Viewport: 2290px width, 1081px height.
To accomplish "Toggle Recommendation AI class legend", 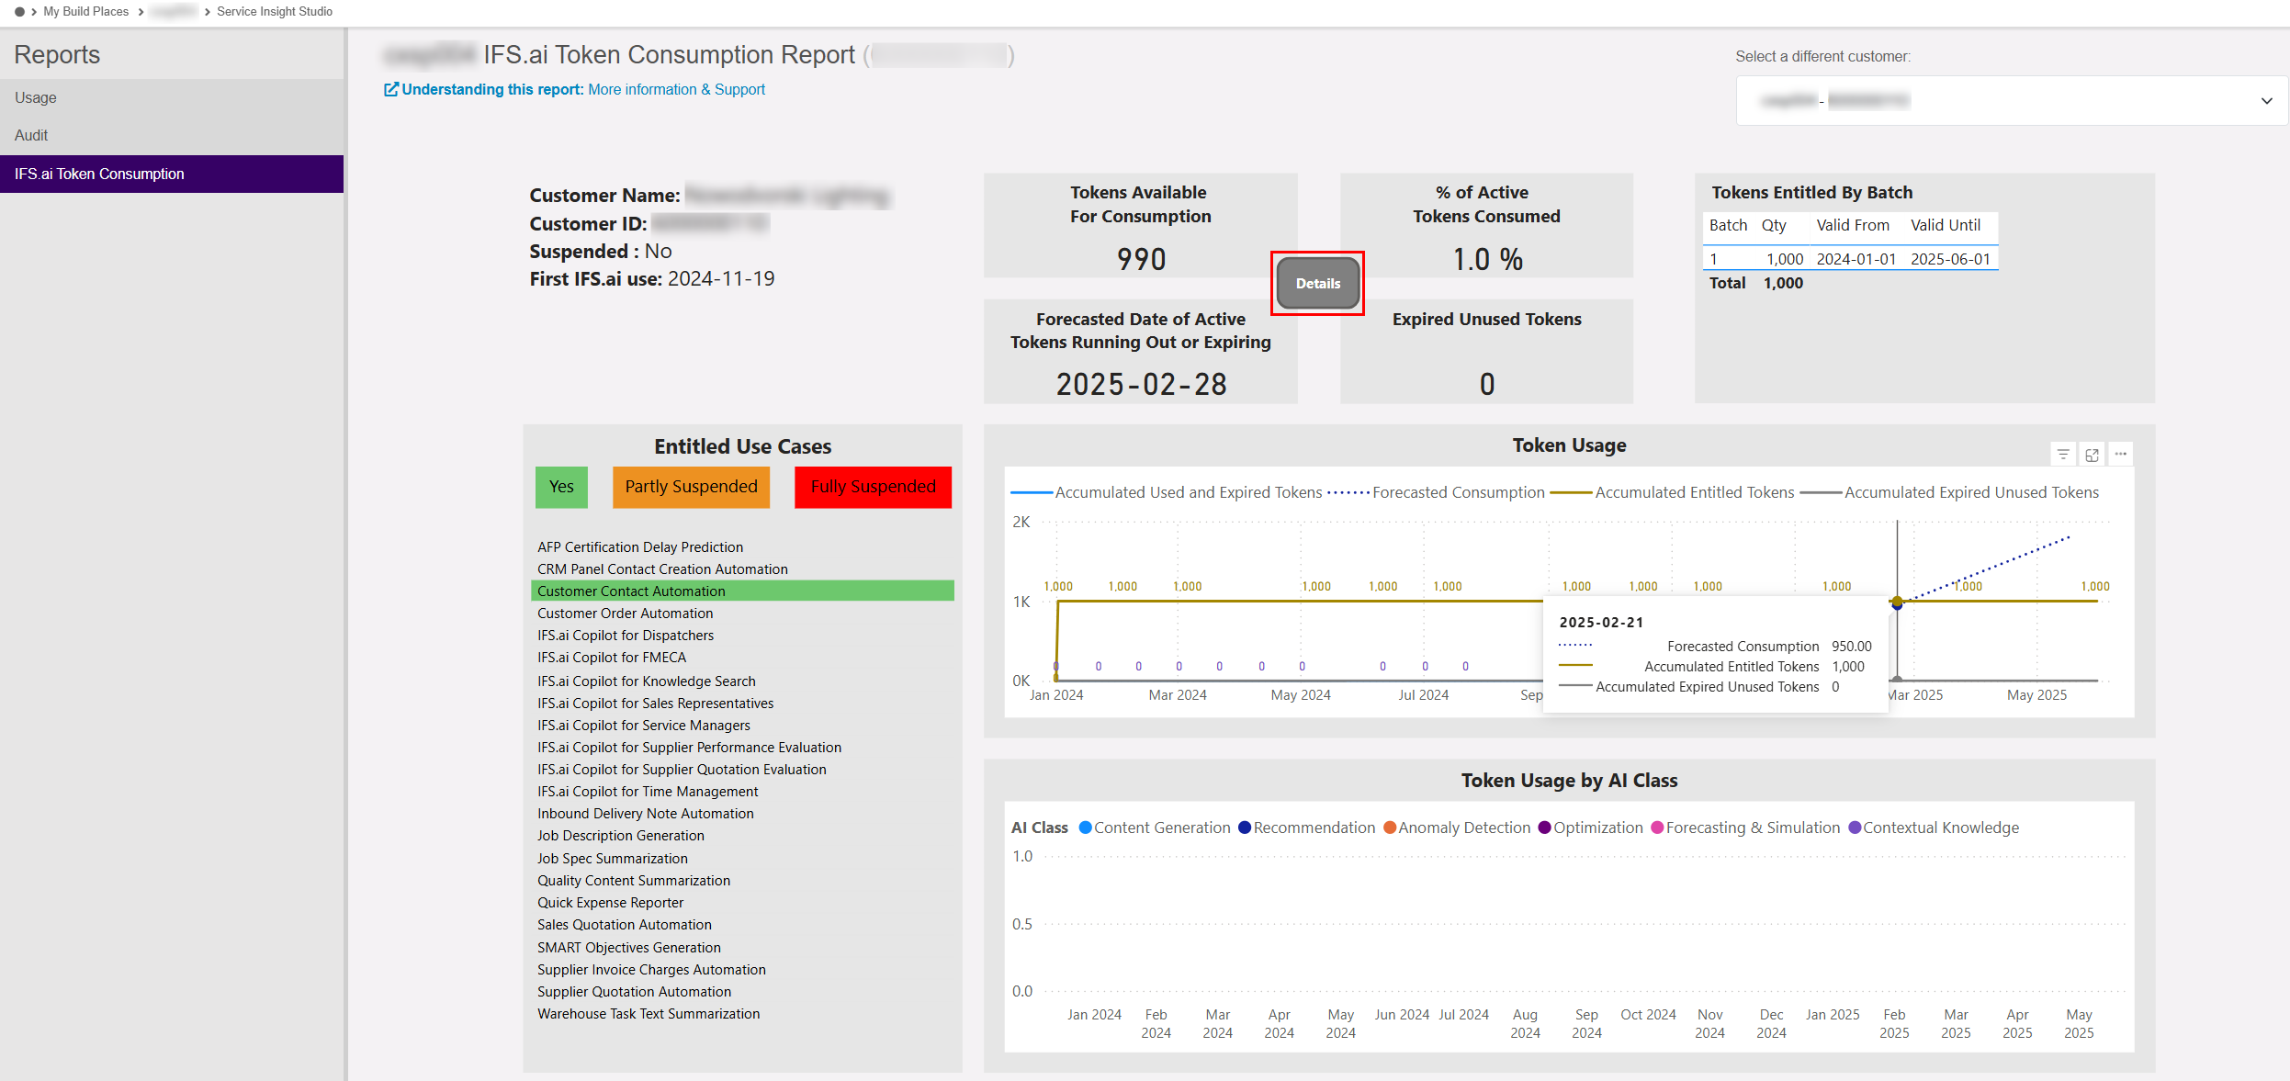I will [x=1306, y=828].
